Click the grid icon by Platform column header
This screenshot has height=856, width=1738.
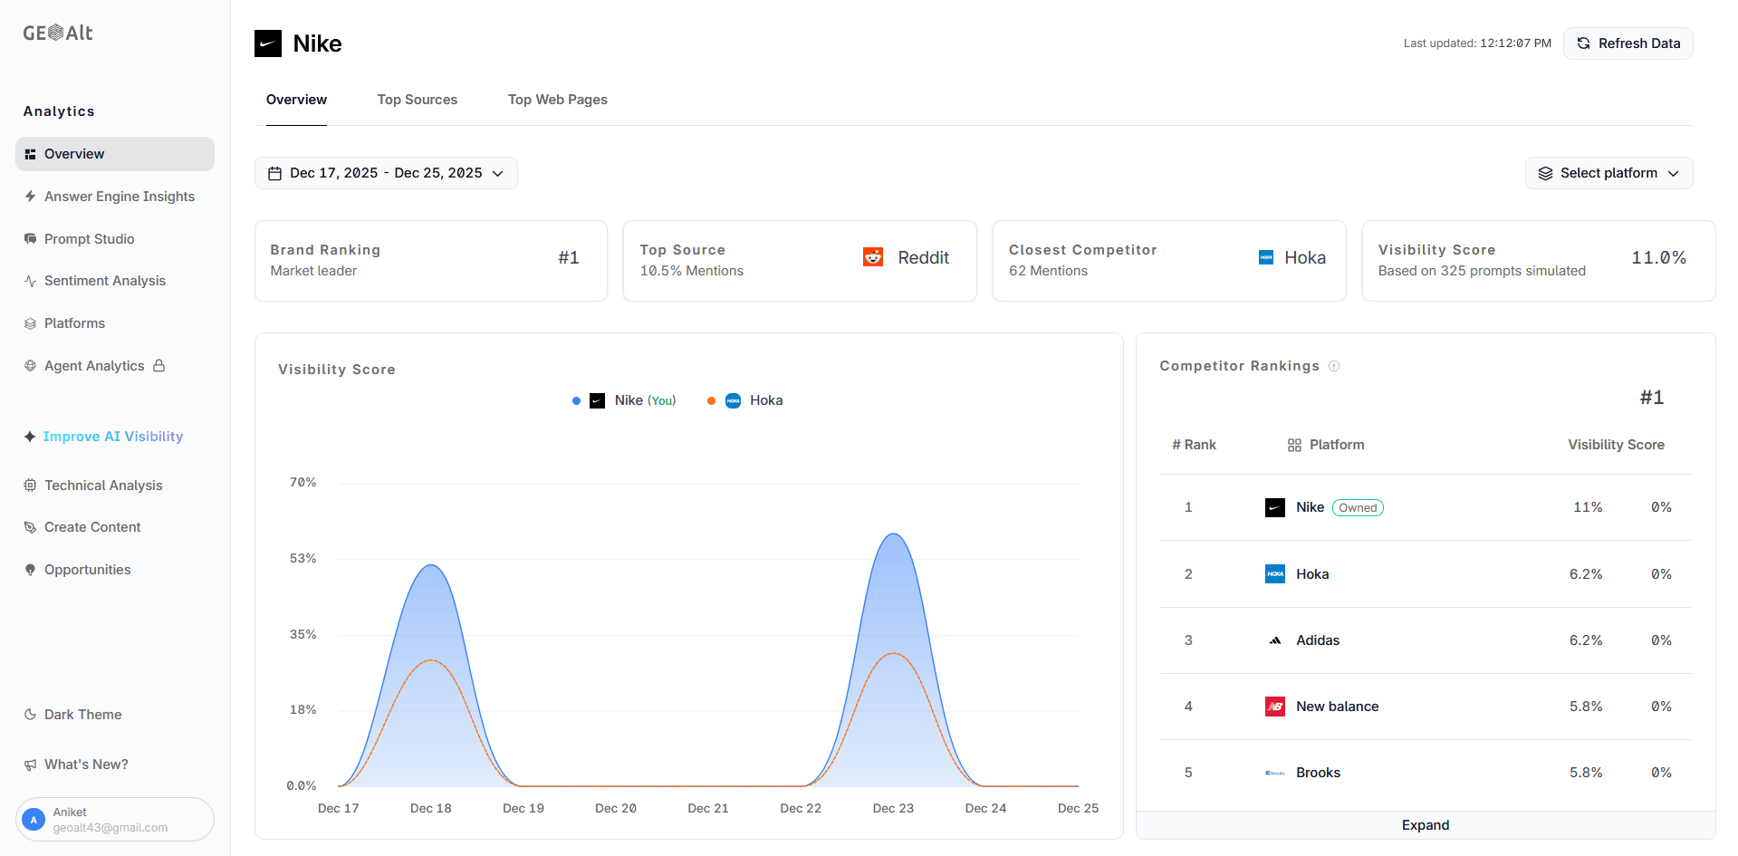[x=1294, y=445]
